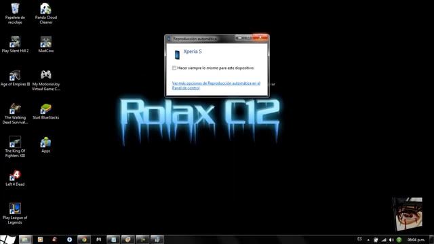
Task: Select the MadCow desktop shortcut
Action: (x=46, y=44)
